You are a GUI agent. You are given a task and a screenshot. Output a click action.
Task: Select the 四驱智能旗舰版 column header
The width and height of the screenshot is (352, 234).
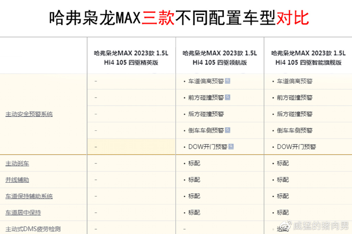(x=308, y=58)
